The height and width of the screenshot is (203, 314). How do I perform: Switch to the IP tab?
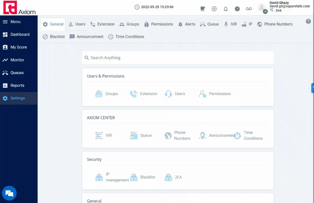click(247, 24)
